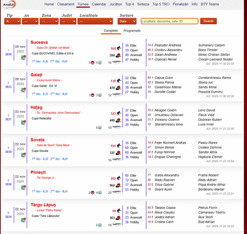
Task: Click the blue ball icon in Hațeg row
Action: pyautogui.click(x=100, y=128)
